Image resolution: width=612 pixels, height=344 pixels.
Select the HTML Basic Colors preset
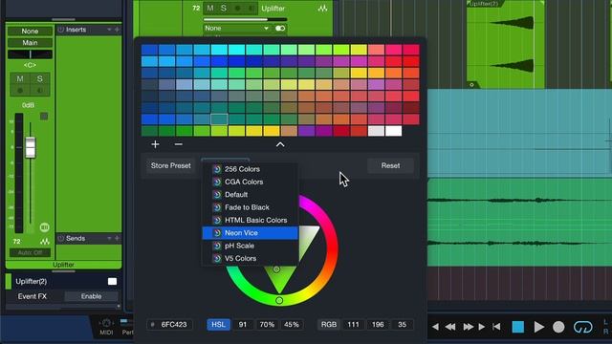click(250, 221)
